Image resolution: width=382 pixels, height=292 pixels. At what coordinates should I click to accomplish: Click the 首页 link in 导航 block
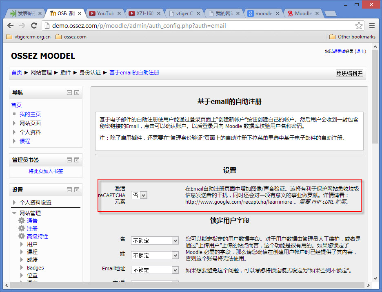(x=16, y=105)
